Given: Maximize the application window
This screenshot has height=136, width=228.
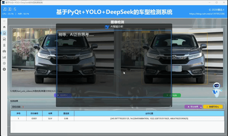Looking at the screenshot, I should tap(217, 3).
